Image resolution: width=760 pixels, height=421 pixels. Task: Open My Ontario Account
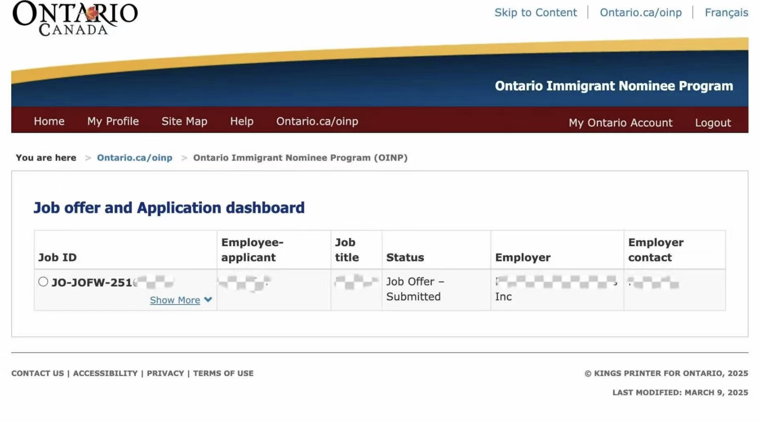620,122
